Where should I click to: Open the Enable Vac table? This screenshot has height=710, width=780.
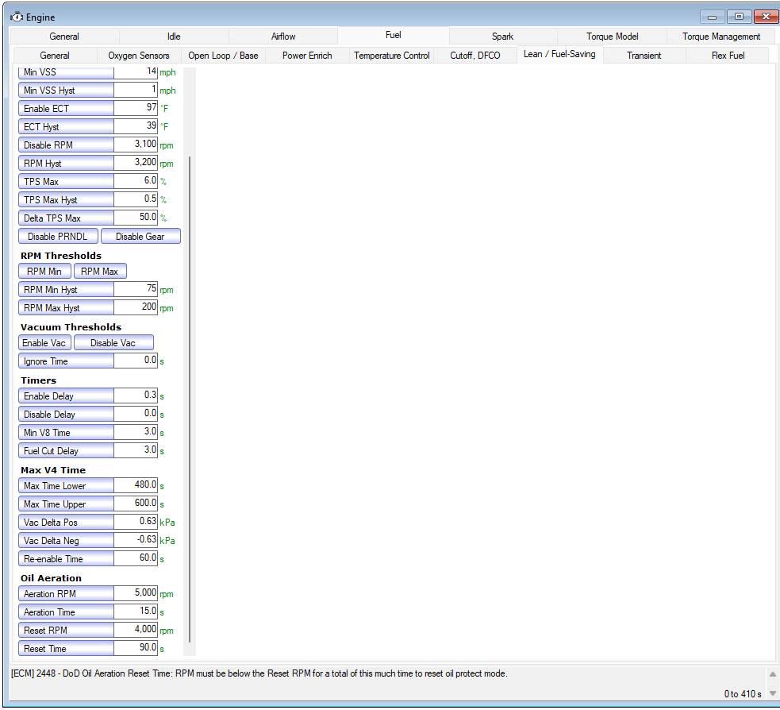tap(44, 343)
